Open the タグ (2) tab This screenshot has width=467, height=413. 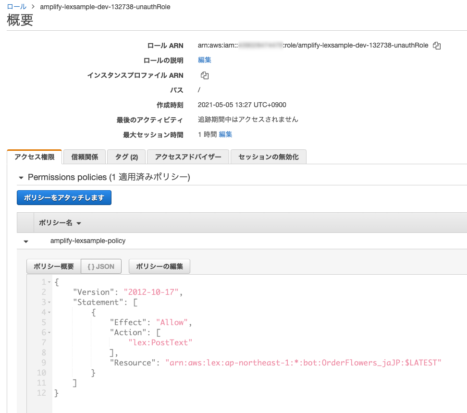[x=126, y=157]
